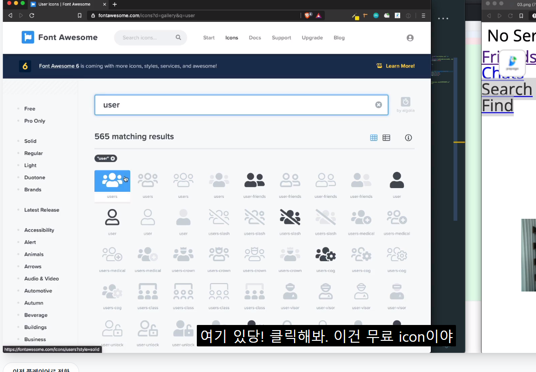This screenshot has width=536, height=372.
Task: Pick the dark outlined regular user icon
Action: tap(112, 217)
